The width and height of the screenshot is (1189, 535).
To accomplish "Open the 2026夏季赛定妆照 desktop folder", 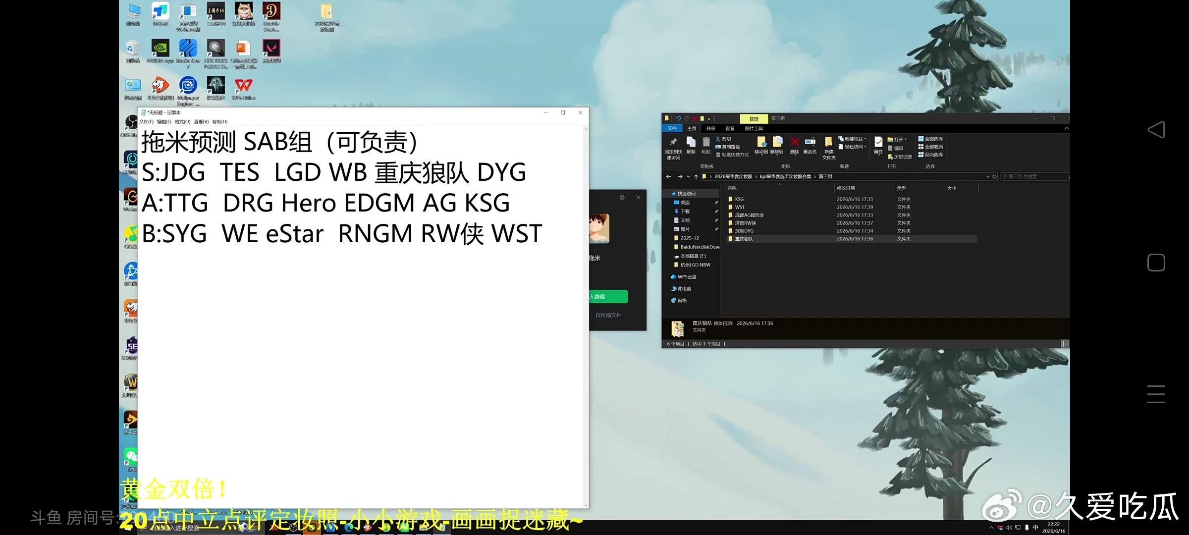I will pos(326,18).
